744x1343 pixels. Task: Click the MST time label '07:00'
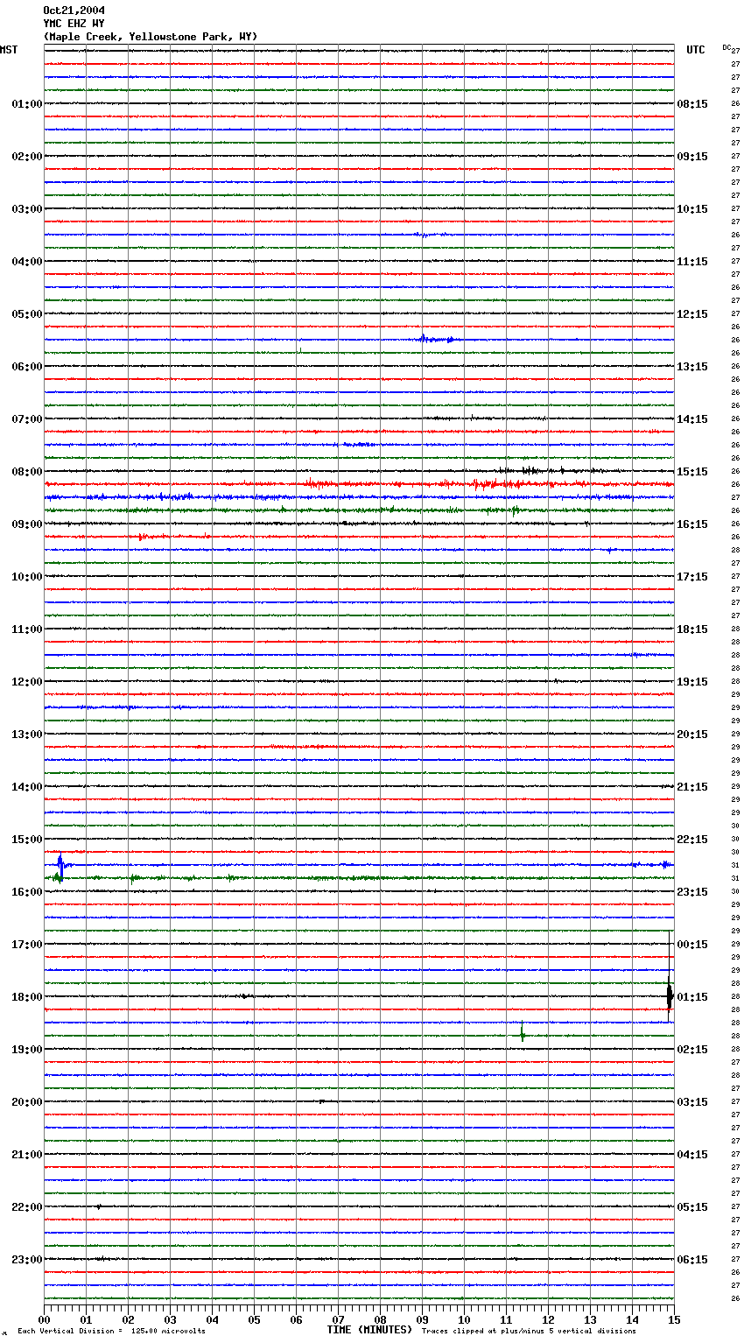click(27, 419)
